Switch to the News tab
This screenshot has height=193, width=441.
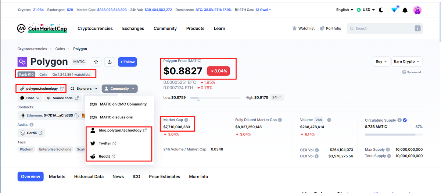(118, 176)
